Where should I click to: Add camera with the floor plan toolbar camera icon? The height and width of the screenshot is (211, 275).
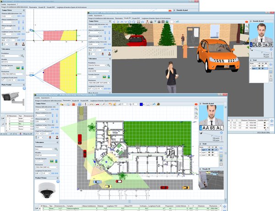coord(62,104)
